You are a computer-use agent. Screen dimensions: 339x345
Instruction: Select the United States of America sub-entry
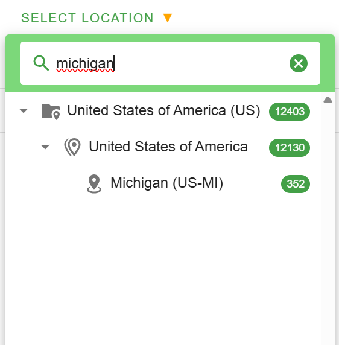(168, 147)
